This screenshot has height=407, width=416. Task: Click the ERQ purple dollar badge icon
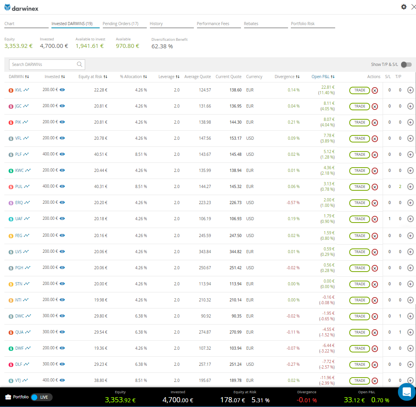click(x=11, y=203)
